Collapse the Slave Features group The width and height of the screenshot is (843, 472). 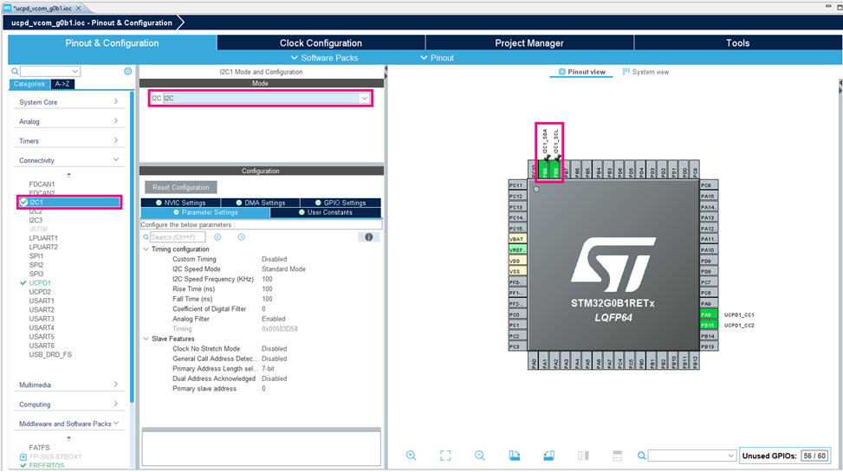[146, 339]
